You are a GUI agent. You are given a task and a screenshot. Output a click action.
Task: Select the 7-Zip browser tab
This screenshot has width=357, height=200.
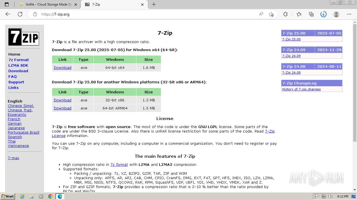(114, 4)
